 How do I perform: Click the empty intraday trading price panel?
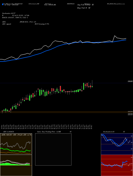[53, 149]
